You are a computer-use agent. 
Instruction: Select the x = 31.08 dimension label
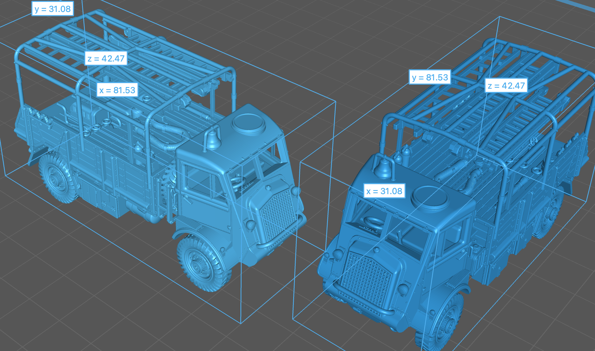pos(384,191)
